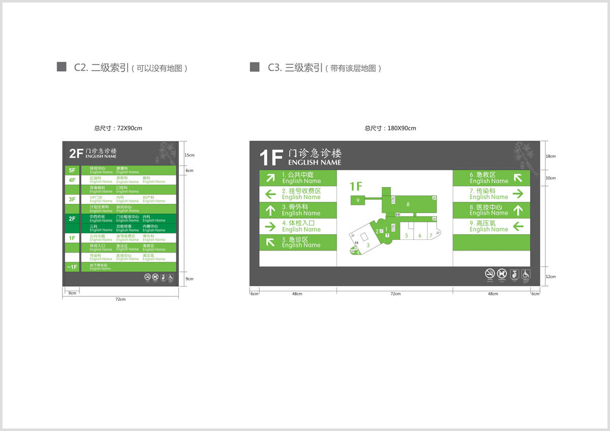Click the no-smoking icon on the C3 sign
Screen dimensions: 610x431
click(x=490, y=274)
